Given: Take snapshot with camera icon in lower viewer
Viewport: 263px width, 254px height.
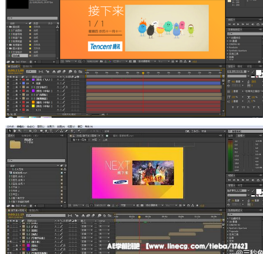Looking at the screenshot, I should pyautogui.click(x=109, y=205).
